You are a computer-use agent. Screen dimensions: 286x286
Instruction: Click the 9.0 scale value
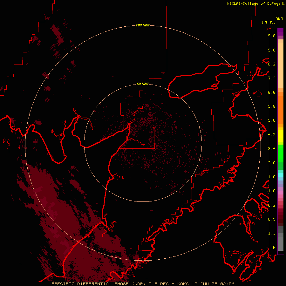point(272,50)
